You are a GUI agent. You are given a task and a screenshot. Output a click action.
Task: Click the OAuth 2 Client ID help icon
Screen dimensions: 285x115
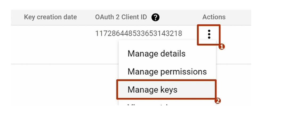[155, 17]
